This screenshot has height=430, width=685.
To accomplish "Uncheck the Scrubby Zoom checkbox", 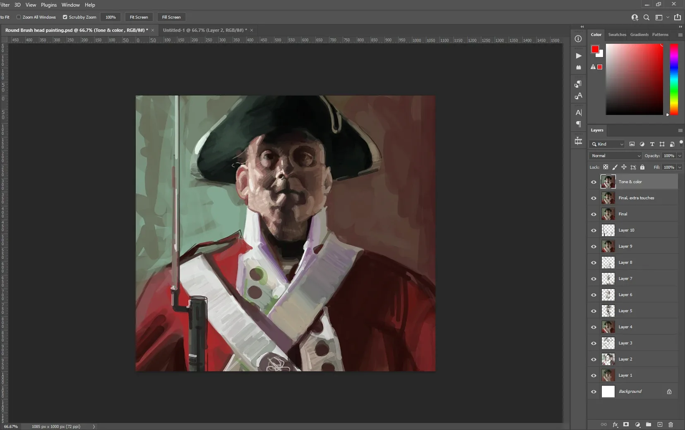I will pyautogui.click(x=65, y=17).
